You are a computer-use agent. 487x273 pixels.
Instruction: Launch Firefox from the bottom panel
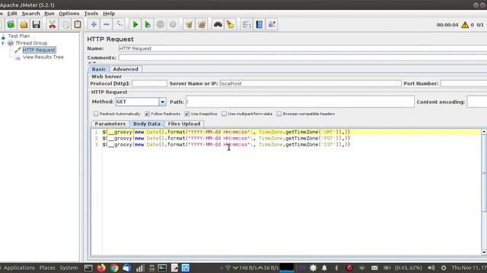[101, 268]
